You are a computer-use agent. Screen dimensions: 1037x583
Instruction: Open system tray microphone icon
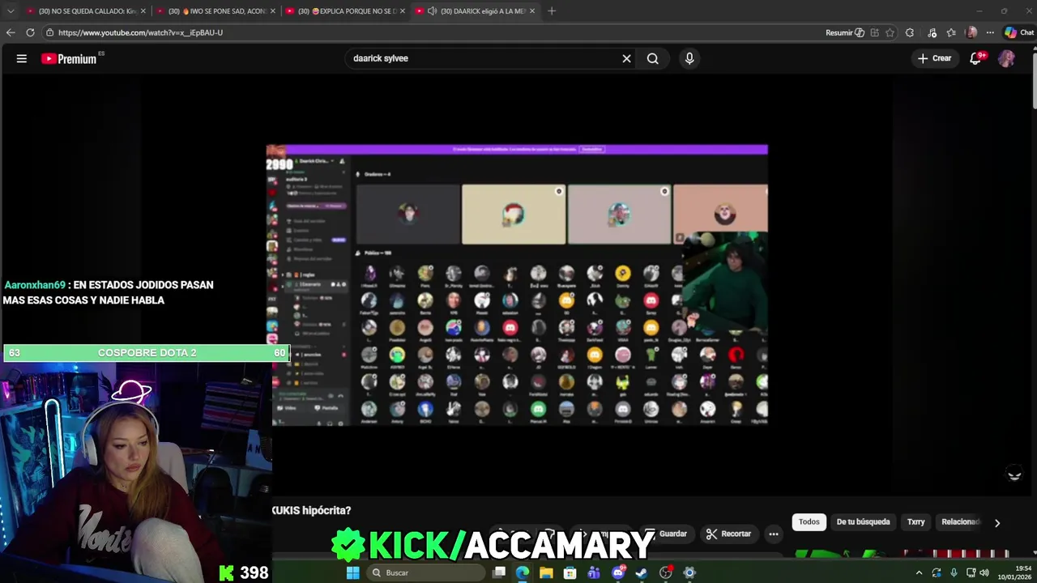point(953,572)
